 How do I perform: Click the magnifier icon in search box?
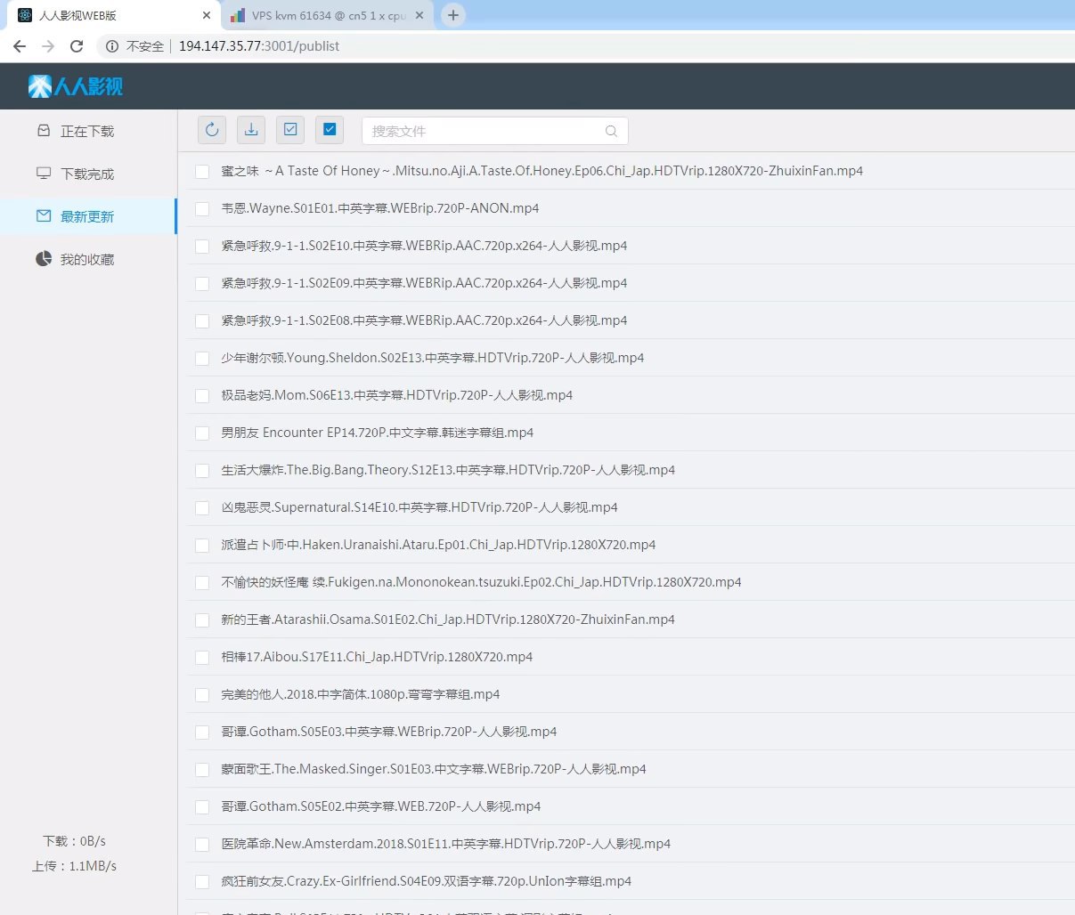point(611,131)
